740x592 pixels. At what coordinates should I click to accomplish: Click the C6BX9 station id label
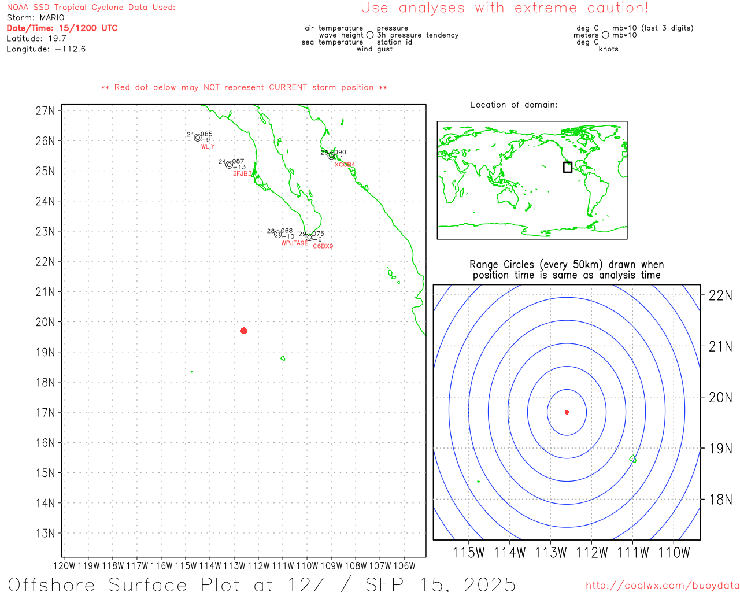click(x=323, y=246)
